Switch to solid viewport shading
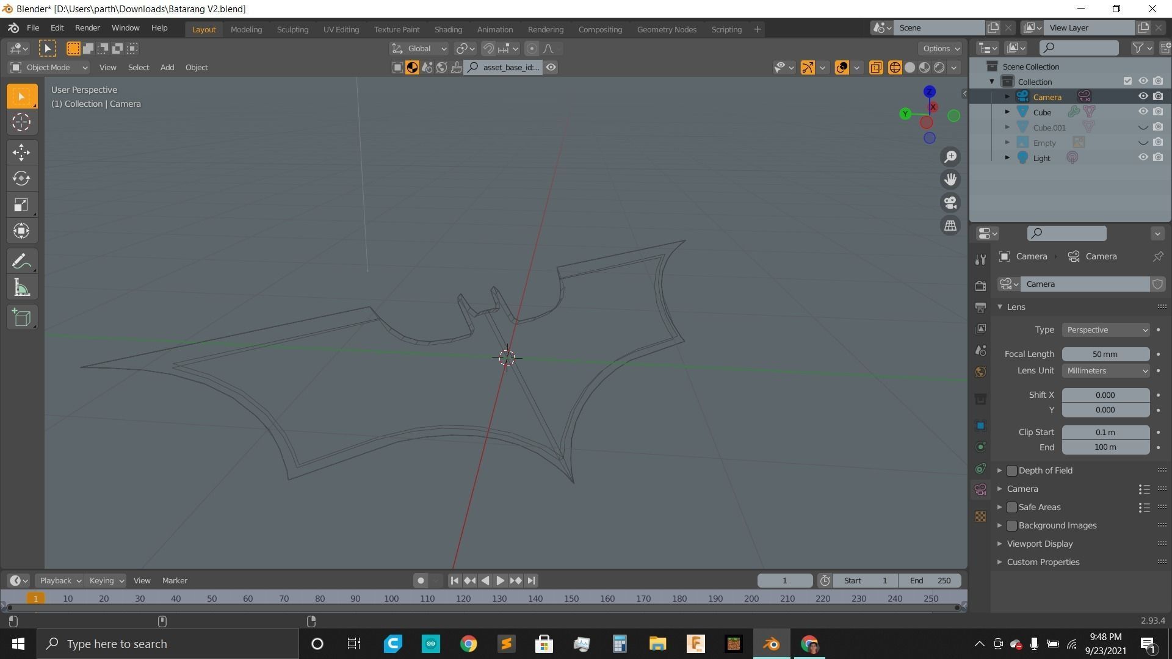The width and height of the screenshot is (1172, 659). [x=910, y=68]
